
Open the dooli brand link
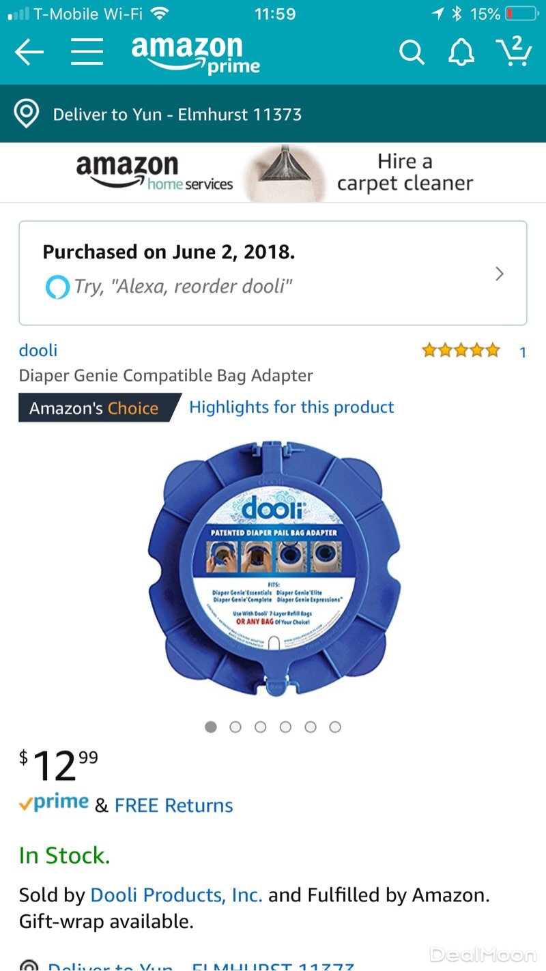(x=38, y=351)
